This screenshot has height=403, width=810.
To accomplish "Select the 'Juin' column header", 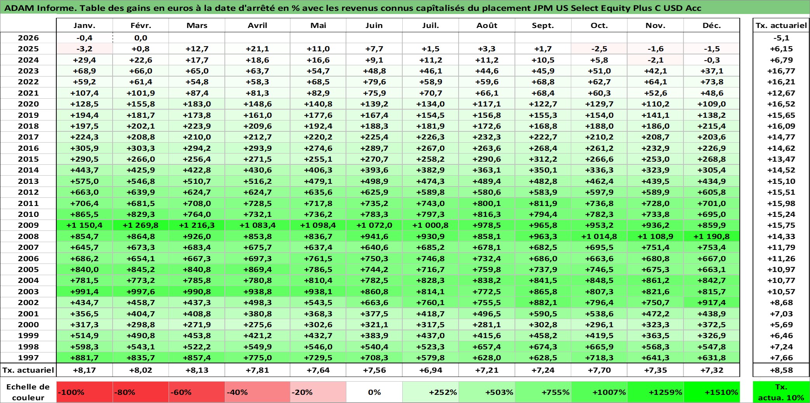I will (374, 25).
